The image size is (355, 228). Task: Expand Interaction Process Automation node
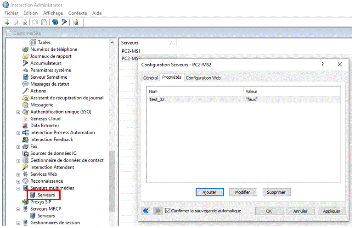click(x=18, y=133)
